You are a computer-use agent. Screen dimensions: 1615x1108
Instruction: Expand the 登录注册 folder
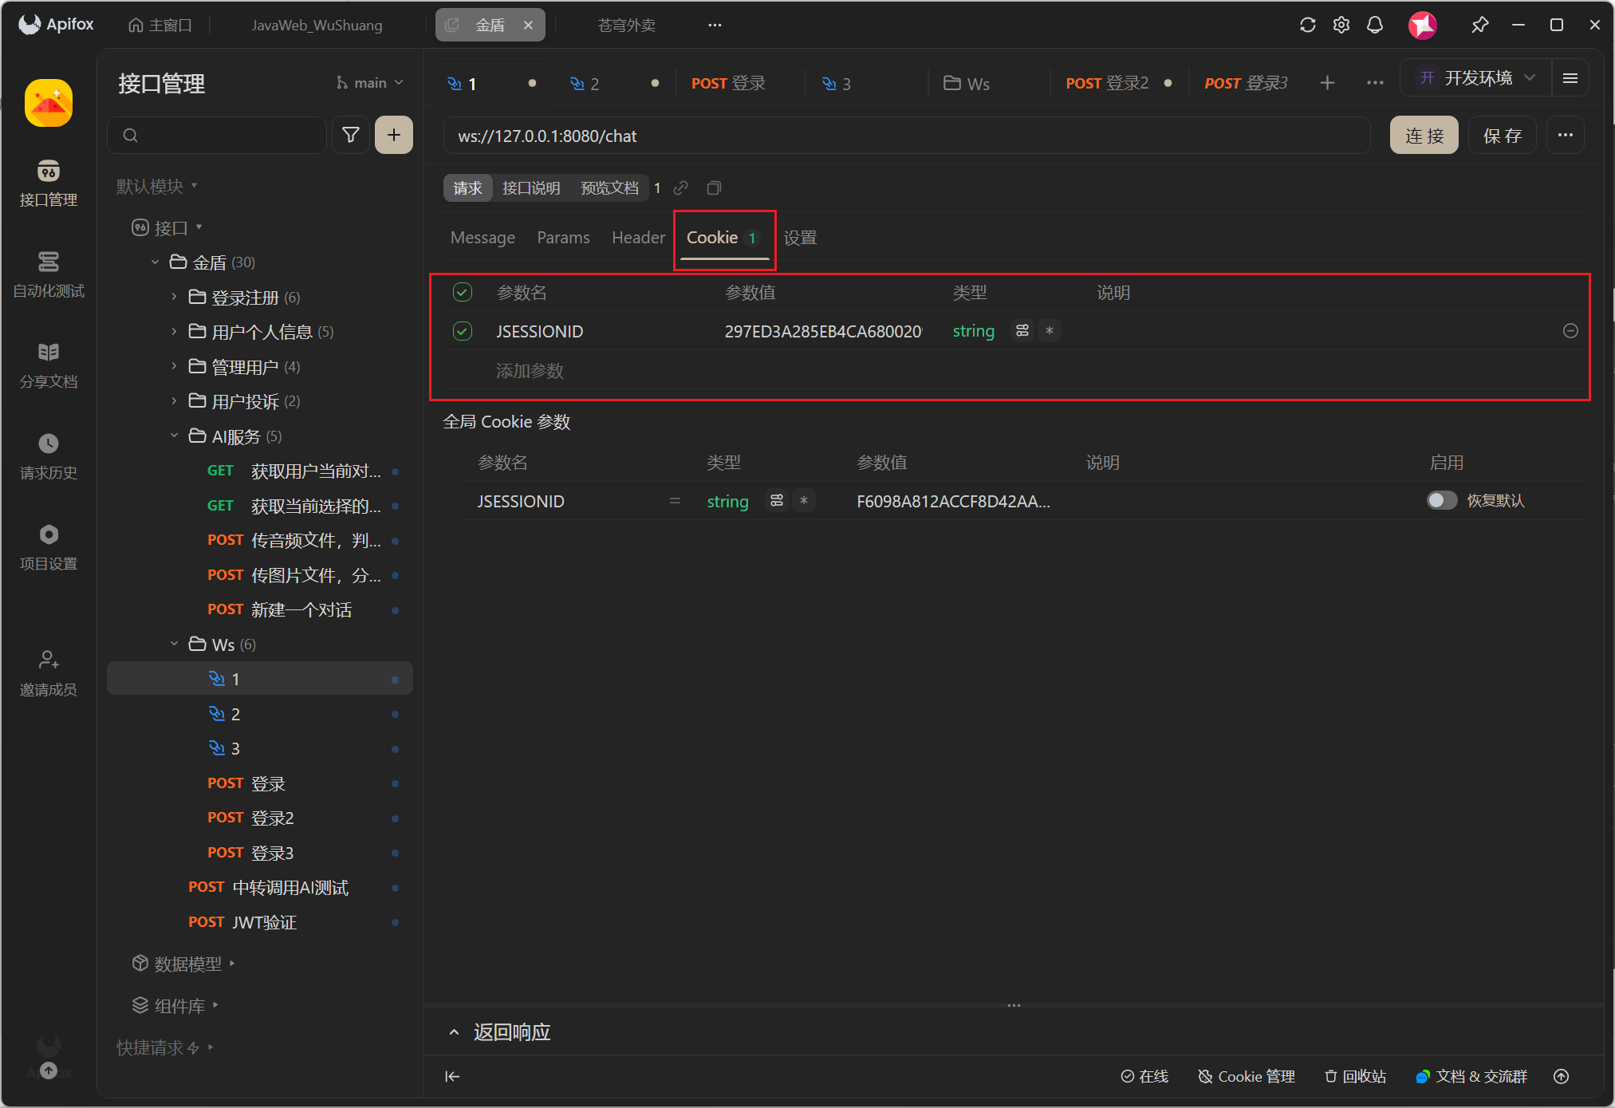pyautogui.click(x=174, y=297)
